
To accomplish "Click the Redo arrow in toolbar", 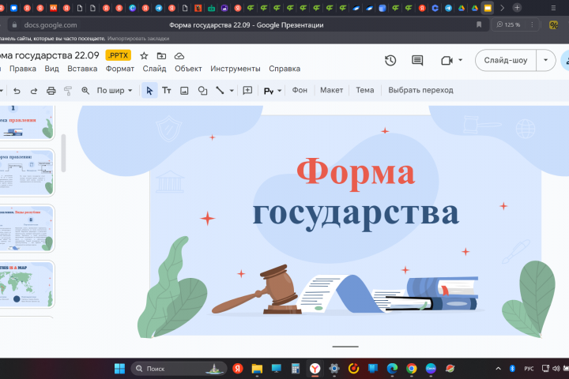I will coord(34,91).
